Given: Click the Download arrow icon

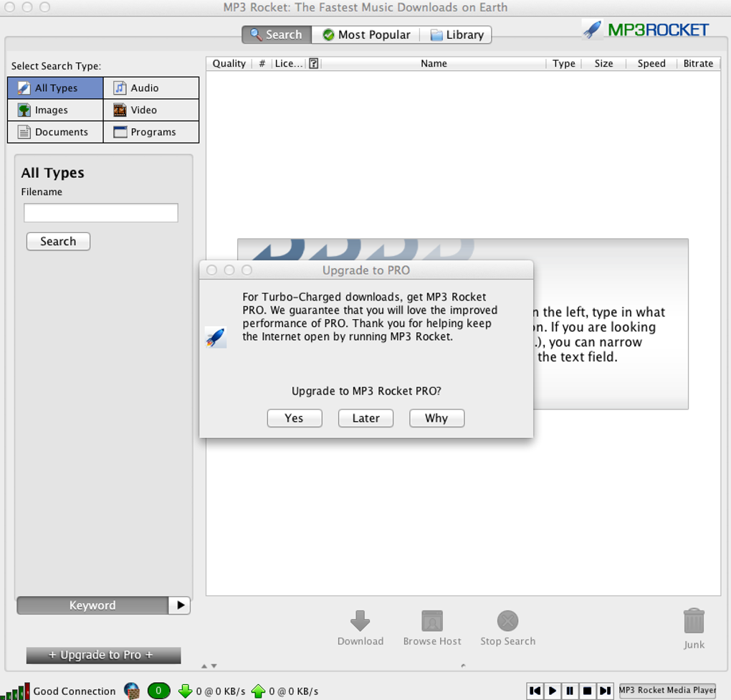Looking at the screenshot, I should (x=360, y=620).
